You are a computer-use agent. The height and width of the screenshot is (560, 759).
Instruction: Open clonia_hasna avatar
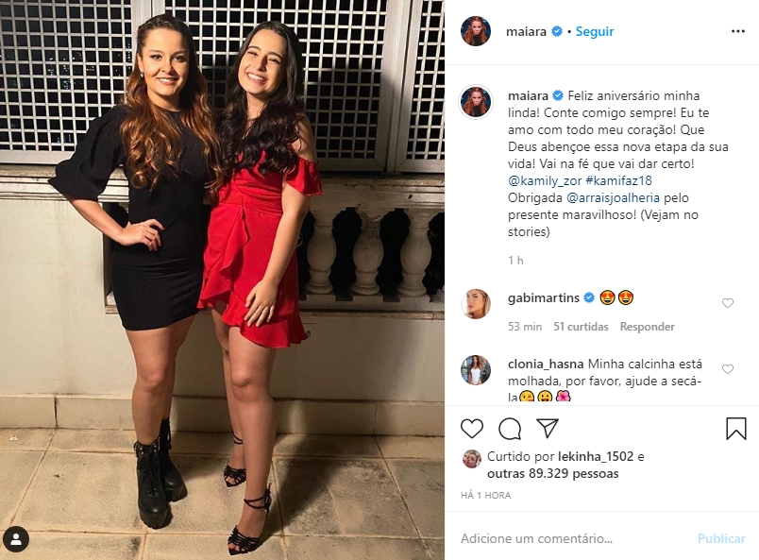(476, 370)
